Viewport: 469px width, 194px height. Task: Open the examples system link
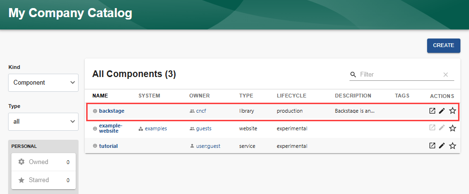156,128
